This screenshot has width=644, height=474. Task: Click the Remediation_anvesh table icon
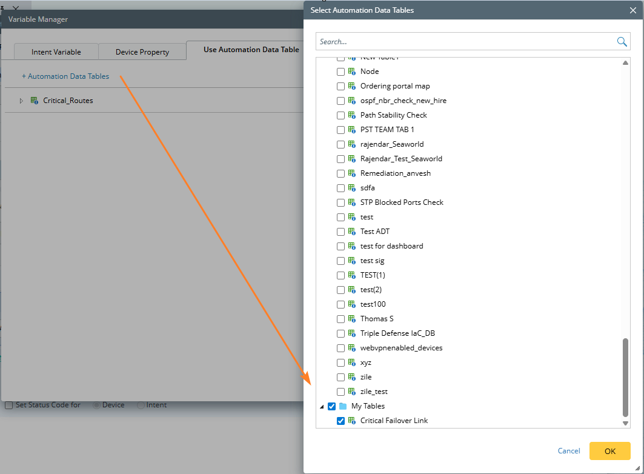(x=352, y=173)
